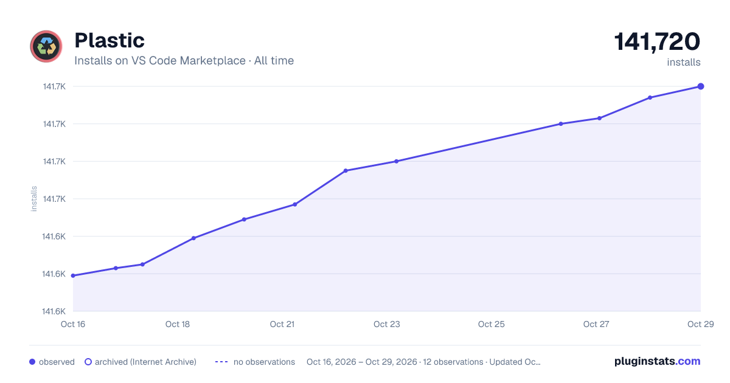Click the dashed 'no observations' legend marker
The width and height of the screenshot is (730, 383).
coord(221,362)
